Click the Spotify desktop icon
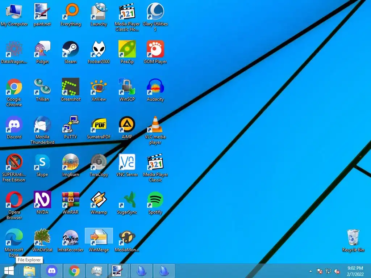 tap(155, 203)
